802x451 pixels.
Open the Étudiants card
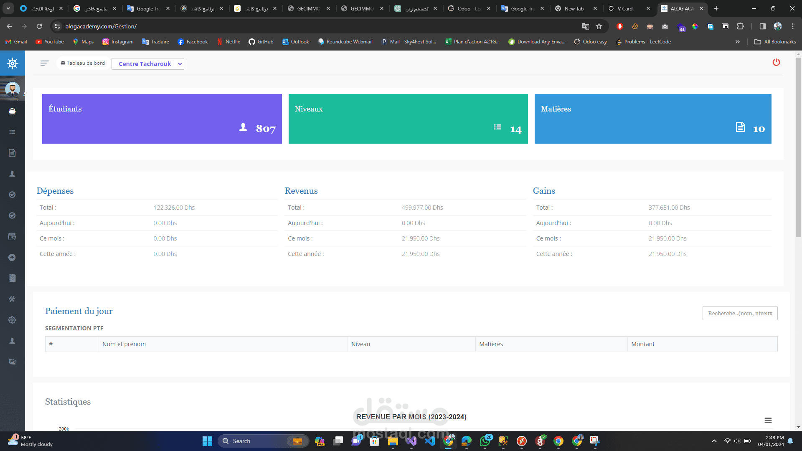click(162, 119)
